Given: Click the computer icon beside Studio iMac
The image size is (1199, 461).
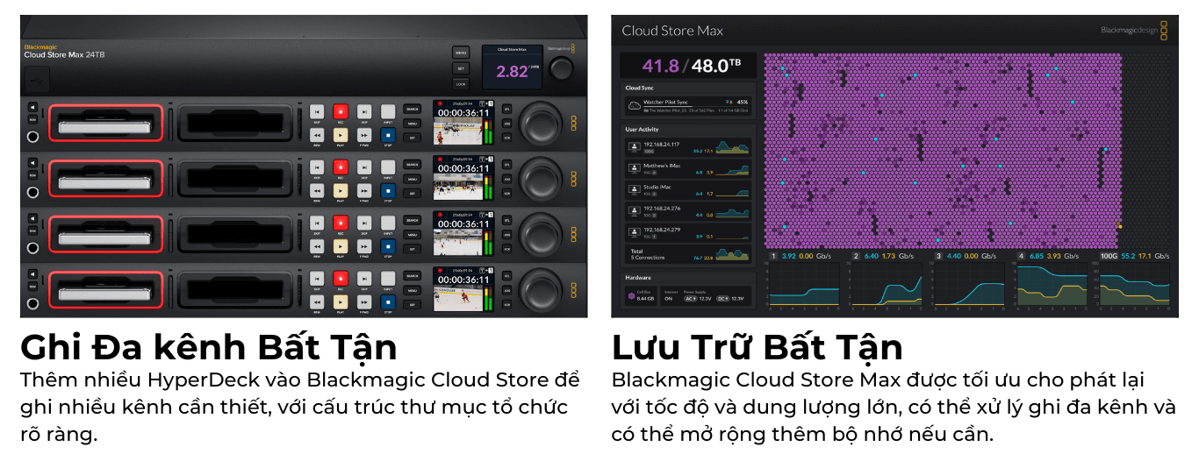Looking at the screenshot, I should coord(634,188).
